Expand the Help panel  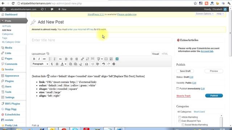point(220,14)
